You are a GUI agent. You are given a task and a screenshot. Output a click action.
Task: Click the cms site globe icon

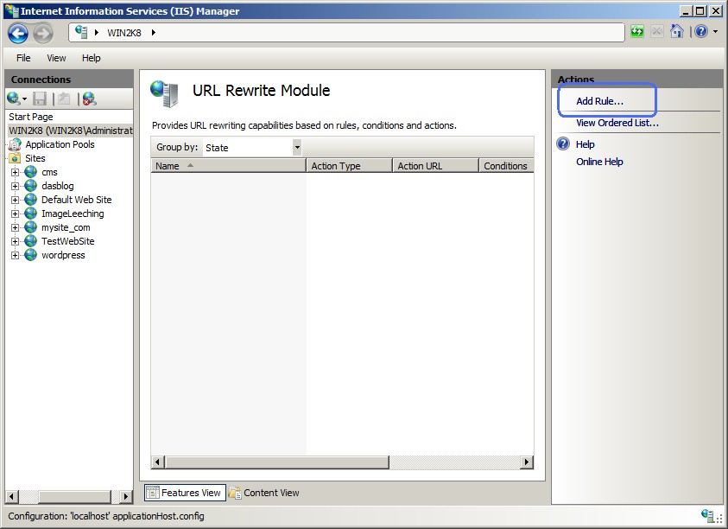pyautogui.click(x=30, y=171)
